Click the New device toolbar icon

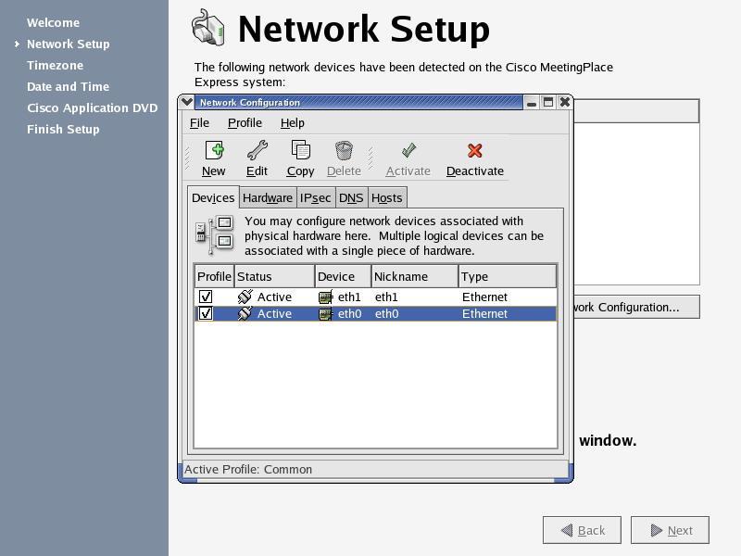point(214,151)
